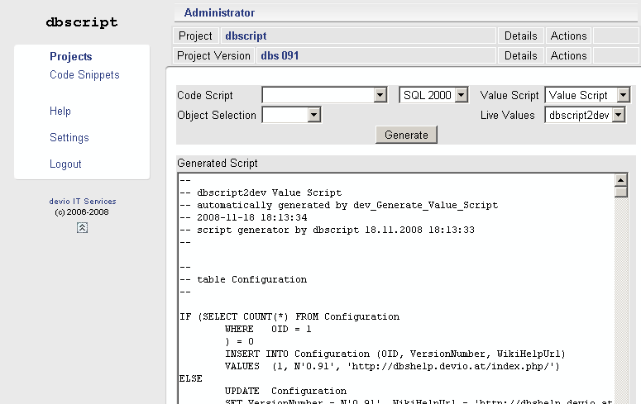Click the 'Generated Script' heading
This screenshot has height=404, width=641.
pyautogui.click(x=217, y=164)
